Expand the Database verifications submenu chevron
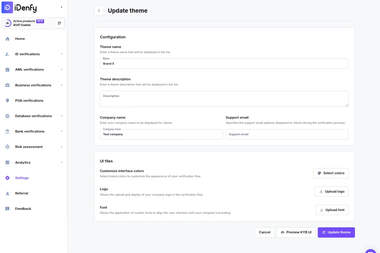The width and height of the screenshot is (380, 253). pos(62,116)
